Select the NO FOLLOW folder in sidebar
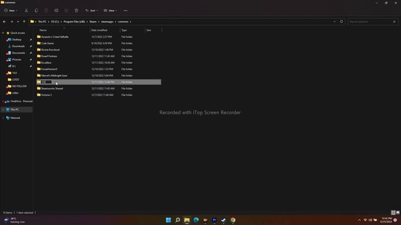 (19, 86)
